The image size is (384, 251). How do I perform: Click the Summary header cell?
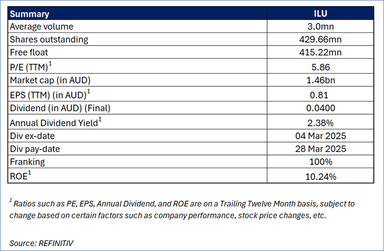pos(29,14)
